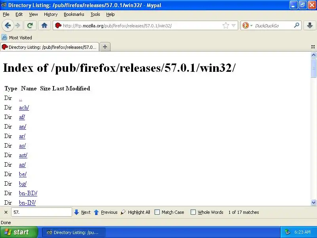Open the az/ directory link
Image resolution: width=317 pixels, height=238 pixels.
tap(22, 165)
